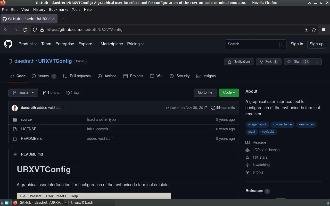Click the 1 branch link

click(x=52, y=93)
